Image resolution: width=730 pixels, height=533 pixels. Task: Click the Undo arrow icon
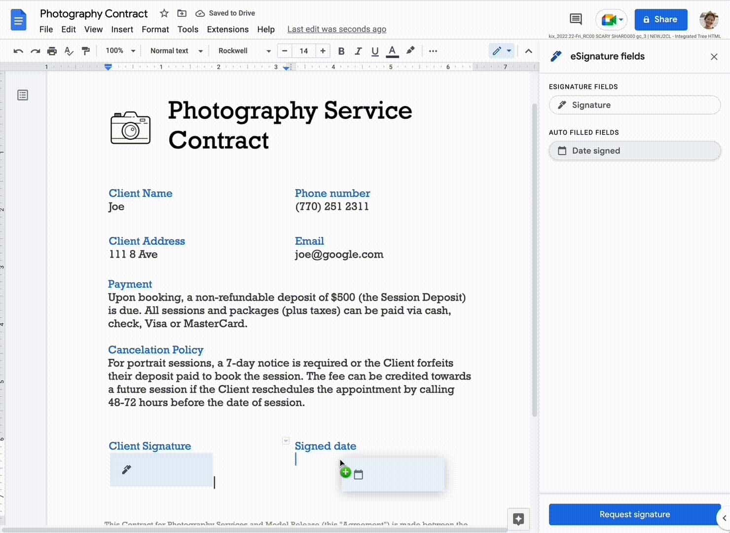18,51
